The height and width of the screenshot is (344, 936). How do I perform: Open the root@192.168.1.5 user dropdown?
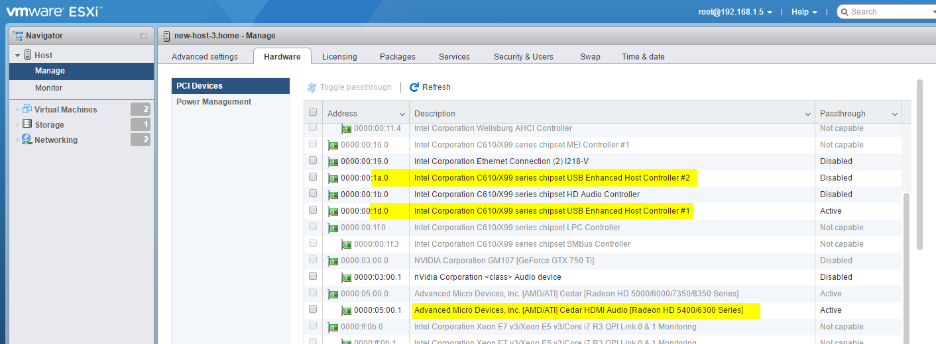(735, 12)
